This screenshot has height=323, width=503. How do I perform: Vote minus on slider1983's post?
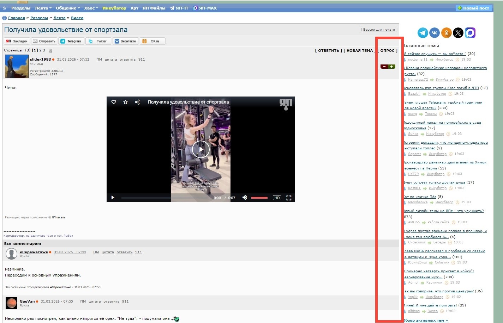384,67
